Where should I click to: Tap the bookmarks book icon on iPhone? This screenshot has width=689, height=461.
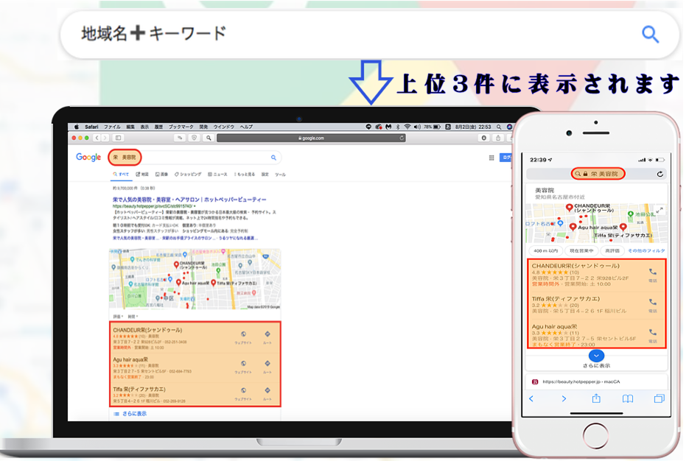click(627, 398)
